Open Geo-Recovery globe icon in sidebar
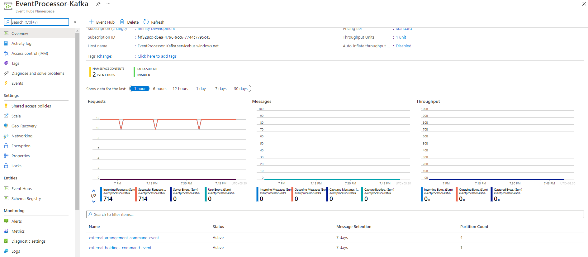The height and width of the screenshot is (257, 588). (x=6, y=126)
